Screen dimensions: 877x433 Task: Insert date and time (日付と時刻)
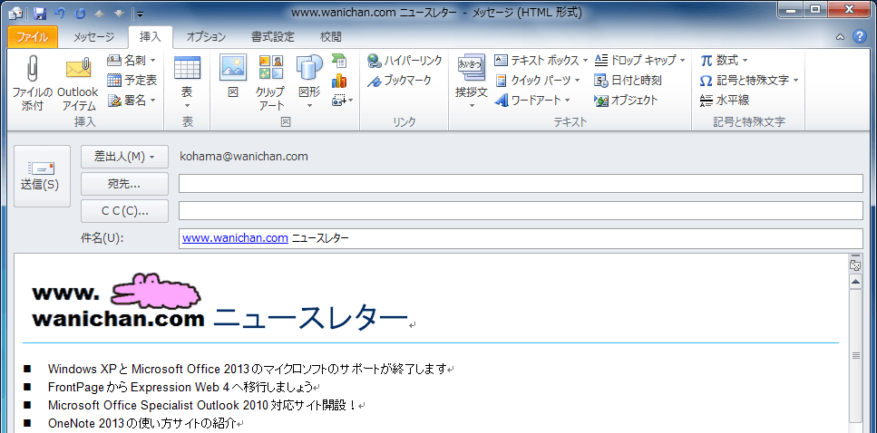coord(629,80)
